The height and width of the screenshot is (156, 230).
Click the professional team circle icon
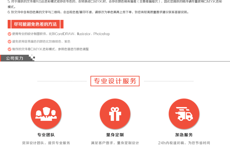(x=46, y=114)
